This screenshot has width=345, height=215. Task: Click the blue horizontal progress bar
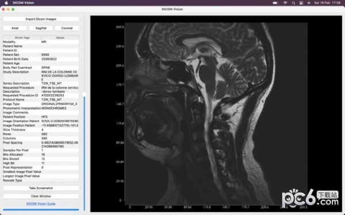[x=41, y=210]
